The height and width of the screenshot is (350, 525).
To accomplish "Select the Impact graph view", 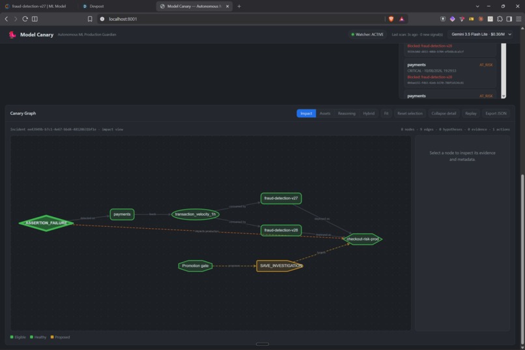I will 306,113.
